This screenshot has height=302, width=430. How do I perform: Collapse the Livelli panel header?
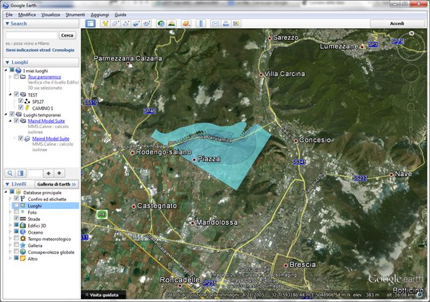click(7, 184)
